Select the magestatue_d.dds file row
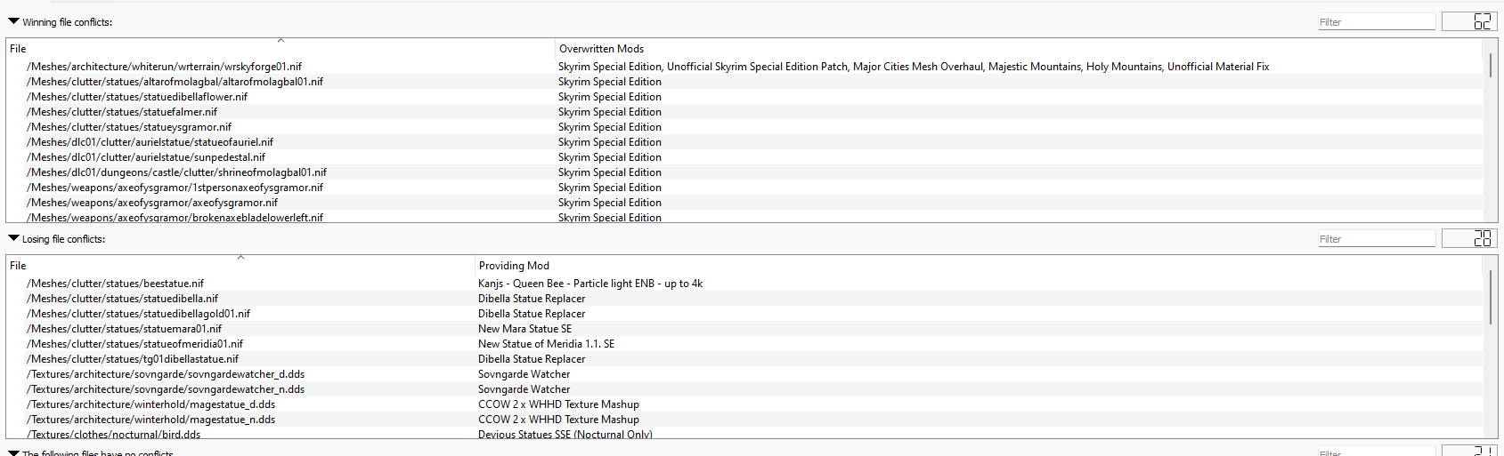 pyautogui.click(x=744, y=404)
